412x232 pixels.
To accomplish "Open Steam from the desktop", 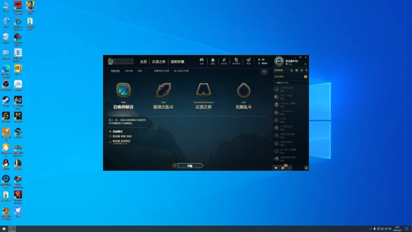I will [x=6, y=102].
